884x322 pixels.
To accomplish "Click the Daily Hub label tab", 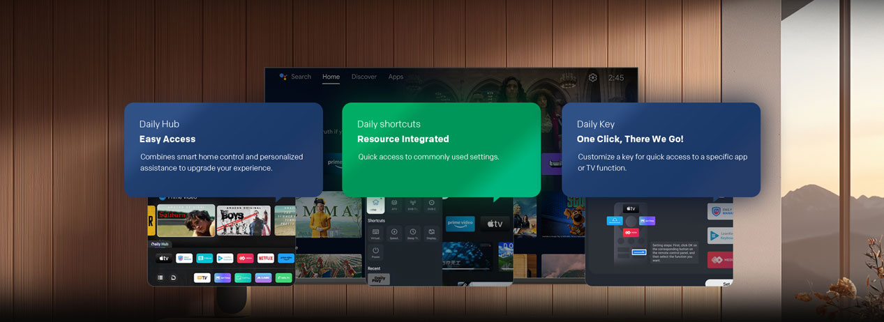I will [160, 244].
